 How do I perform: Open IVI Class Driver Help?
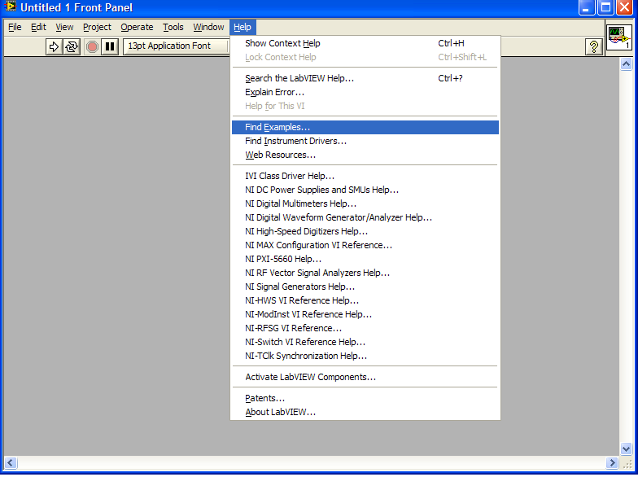point(365,176)
